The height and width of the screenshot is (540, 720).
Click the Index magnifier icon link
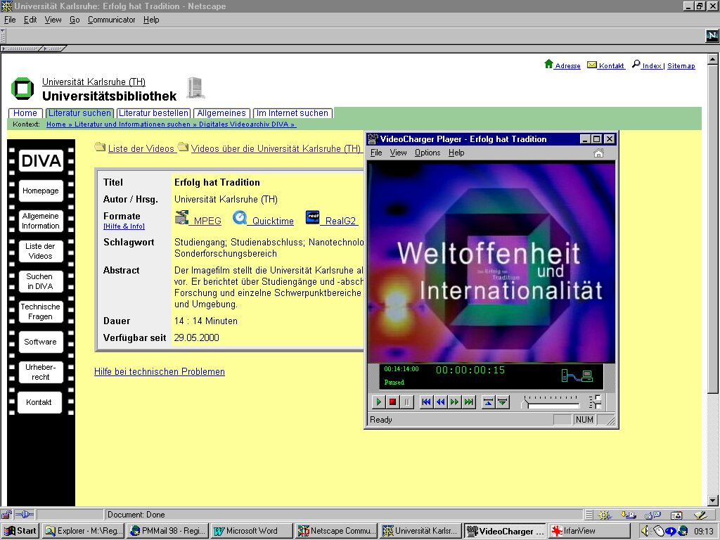coord(636,64)
